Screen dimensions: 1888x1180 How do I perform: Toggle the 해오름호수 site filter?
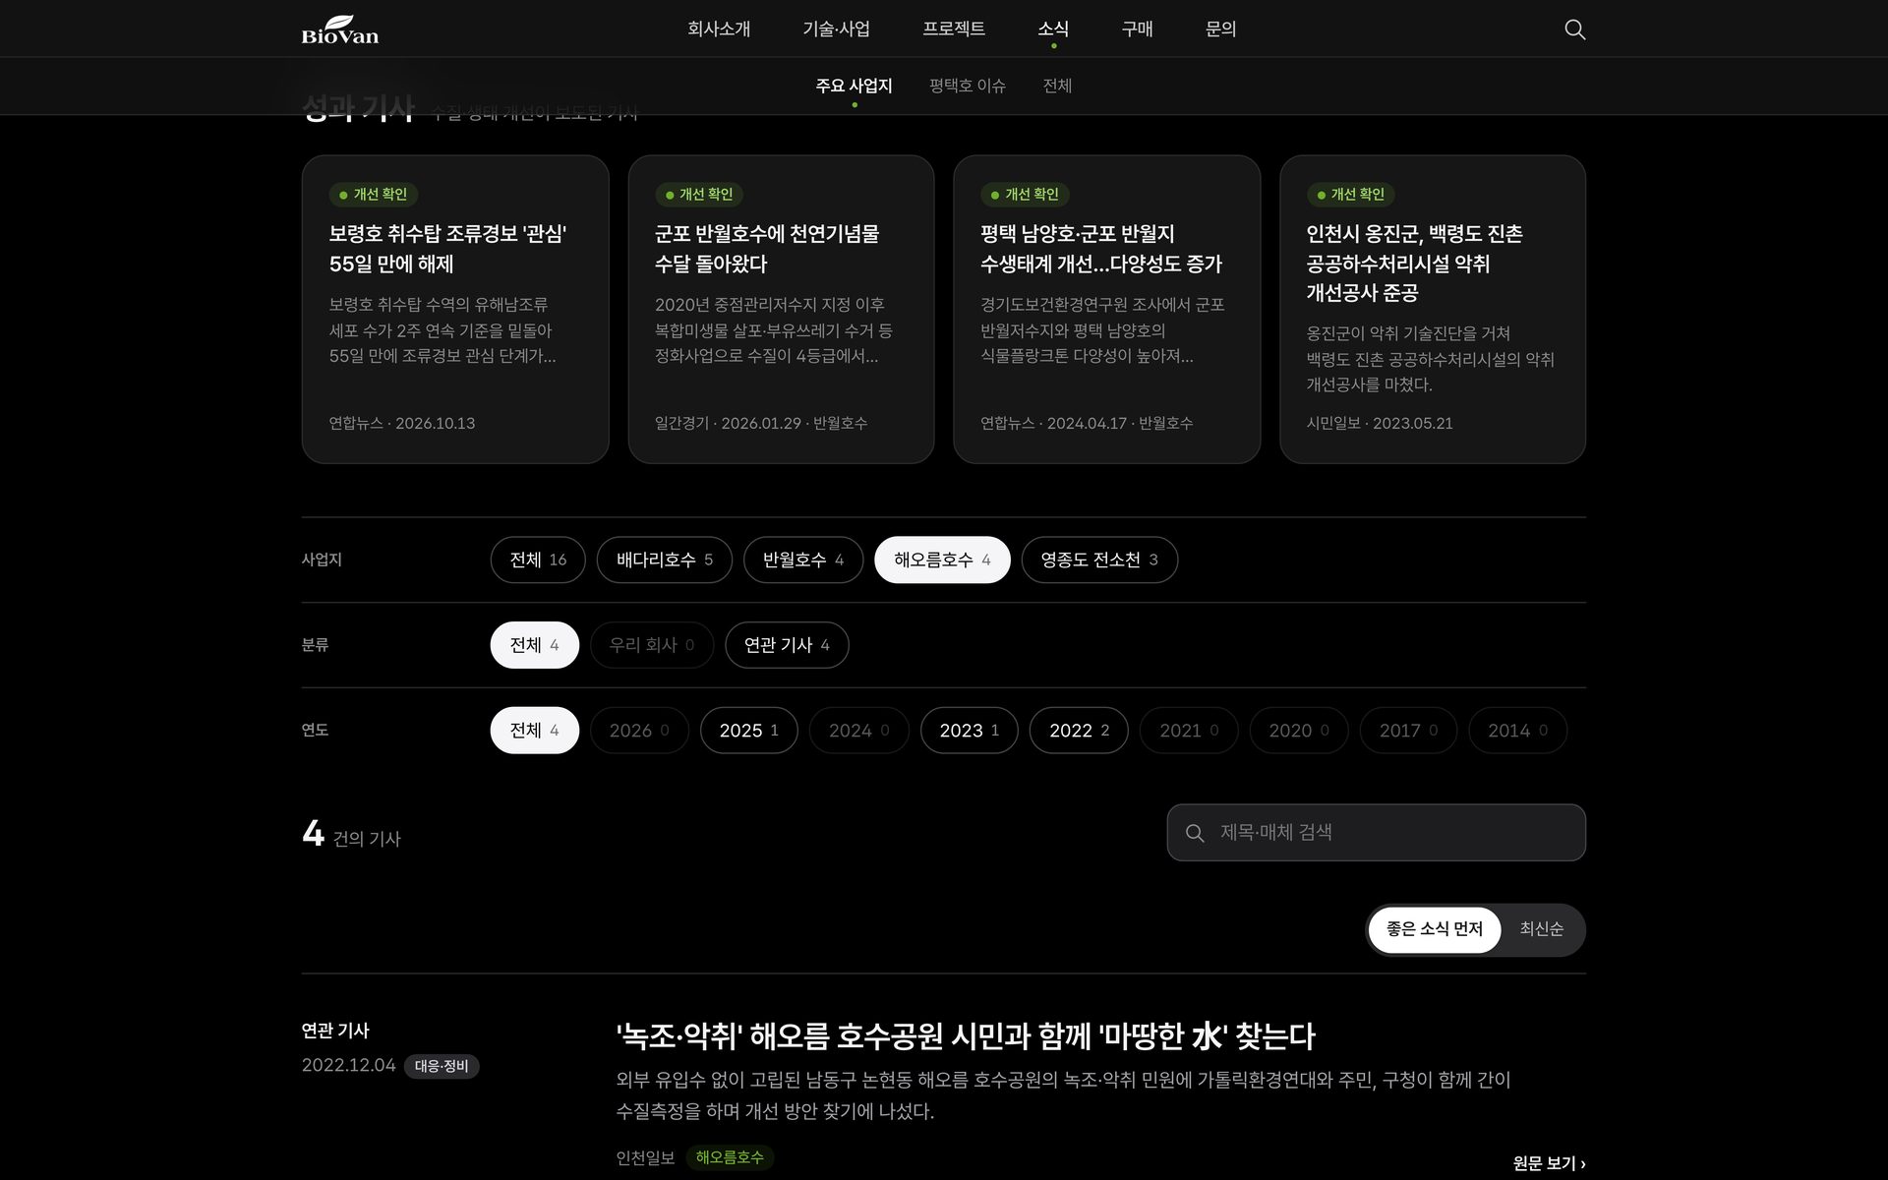click(x=942, y=560)
